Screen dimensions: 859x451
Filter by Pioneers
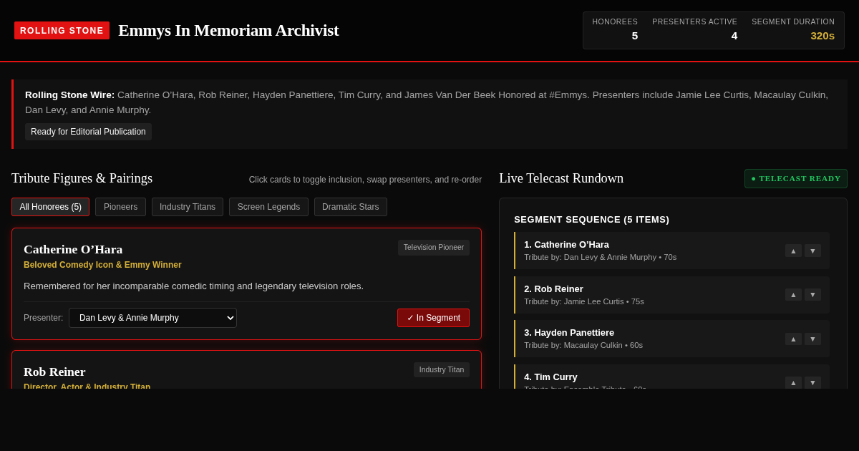click(120, 207)
